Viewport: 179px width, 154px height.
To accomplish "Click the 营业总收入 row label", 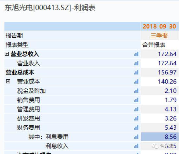I will 25,54.
